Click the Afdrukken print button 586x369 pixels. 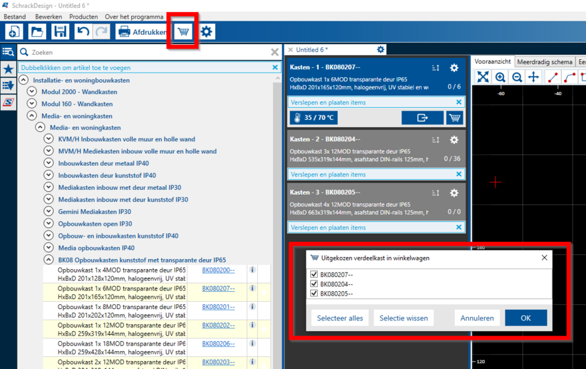[141, 32]
